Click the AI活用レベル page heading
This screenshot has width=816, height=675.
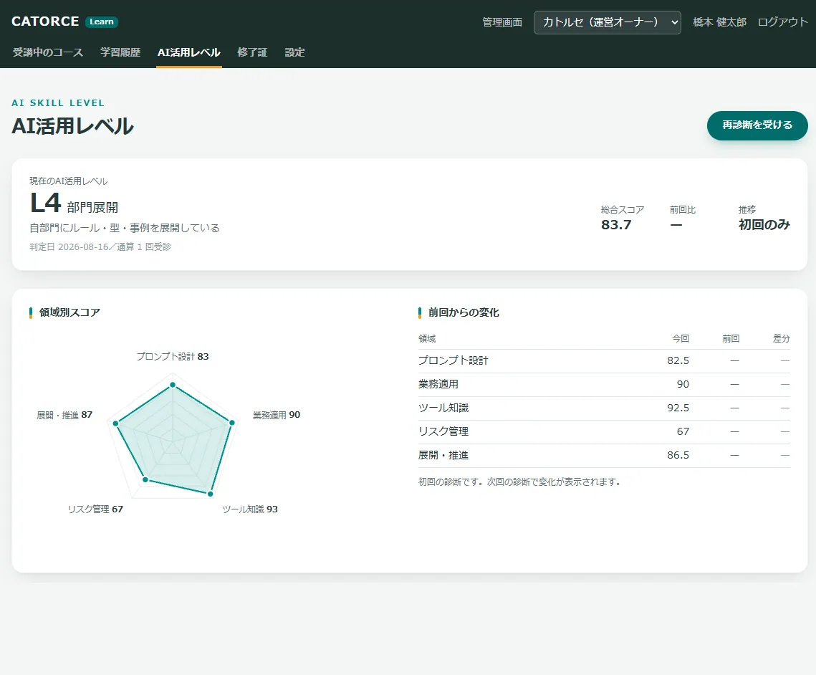click(x=72, y=126)
